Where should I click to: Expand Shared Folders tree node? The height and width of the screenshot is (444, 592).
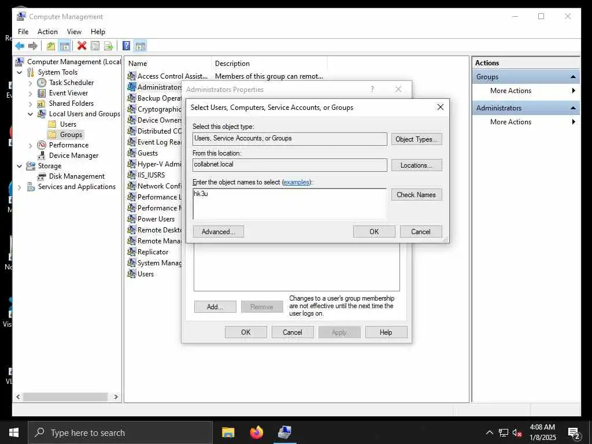pos(30,103)
